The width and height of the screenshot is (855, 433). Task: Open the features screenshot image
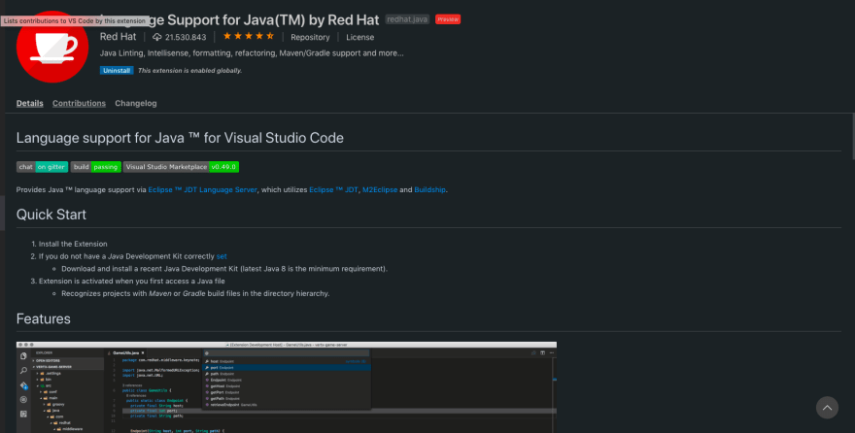pos(287,387)
